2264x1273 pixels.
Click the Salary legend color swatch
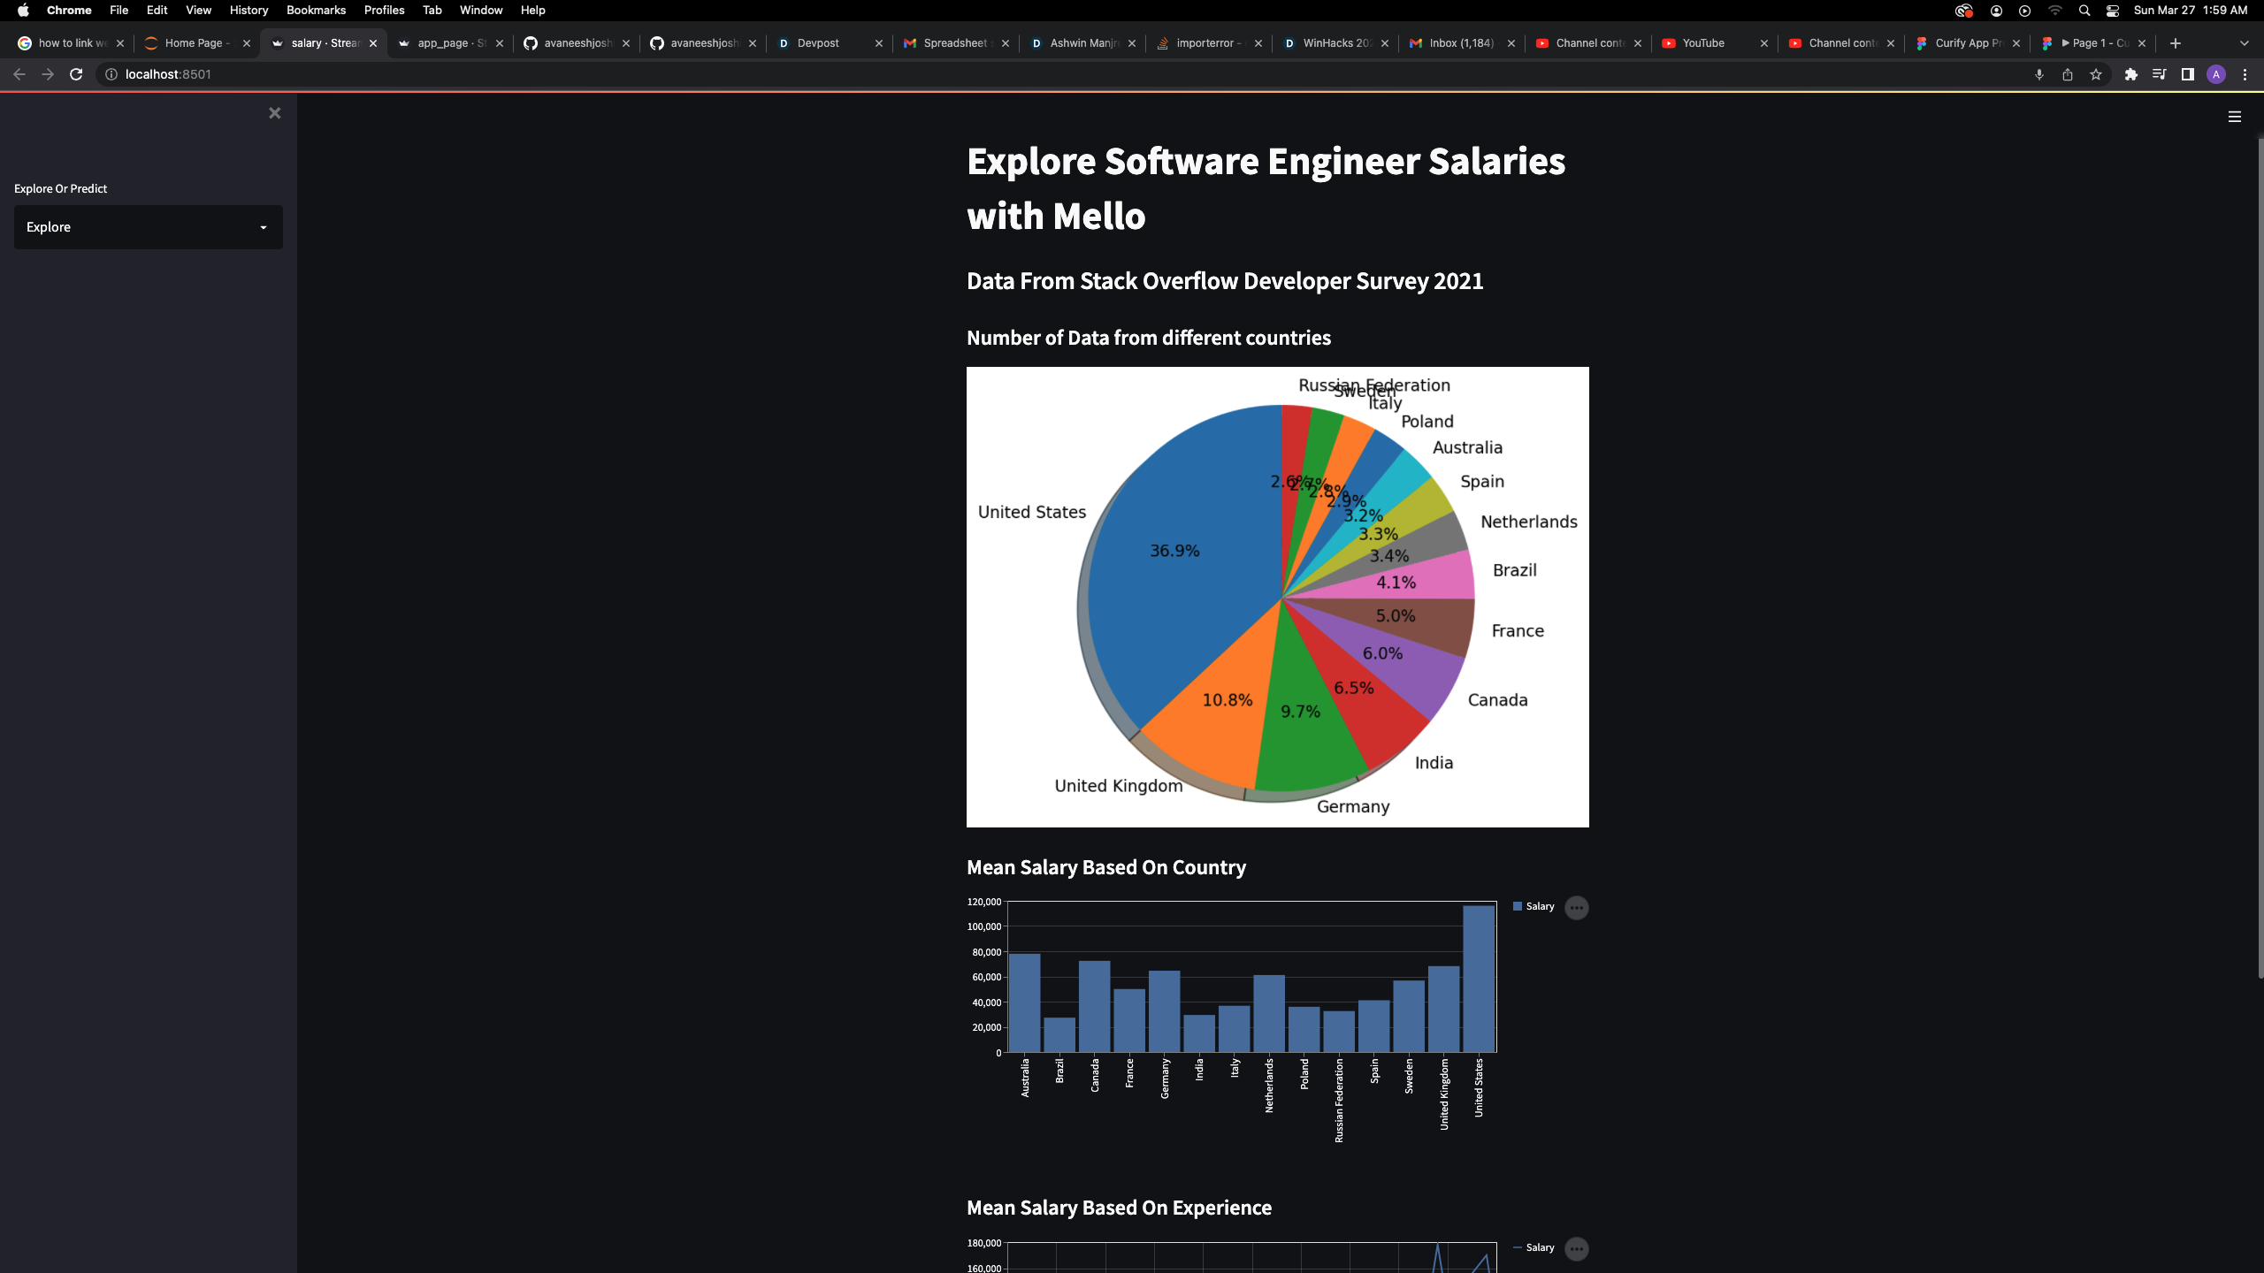1518,906
